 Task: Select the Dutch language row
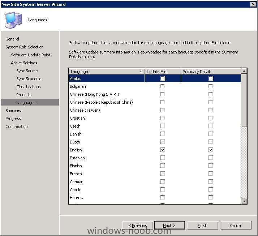pyautogui.click(x=155, y=142)
